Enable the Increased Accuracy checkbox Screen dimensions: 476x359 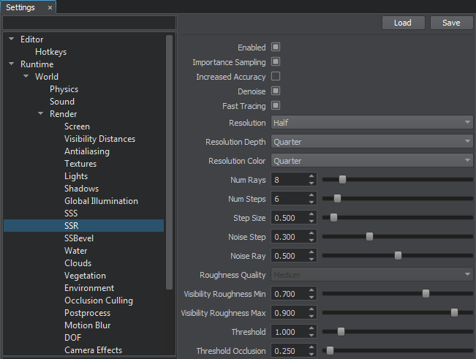point(276,76)
